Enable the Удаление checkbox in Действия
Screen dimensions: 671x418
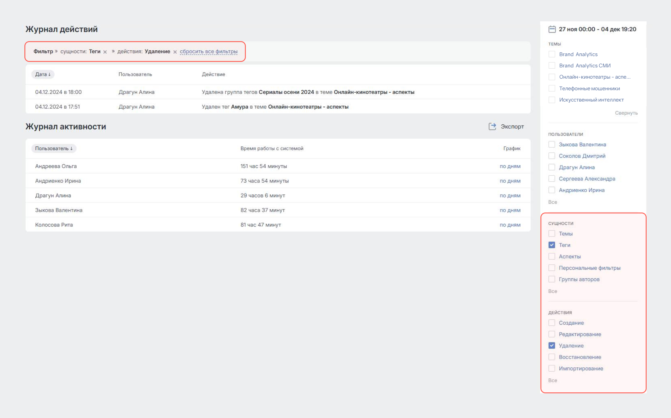coord(552,346)
